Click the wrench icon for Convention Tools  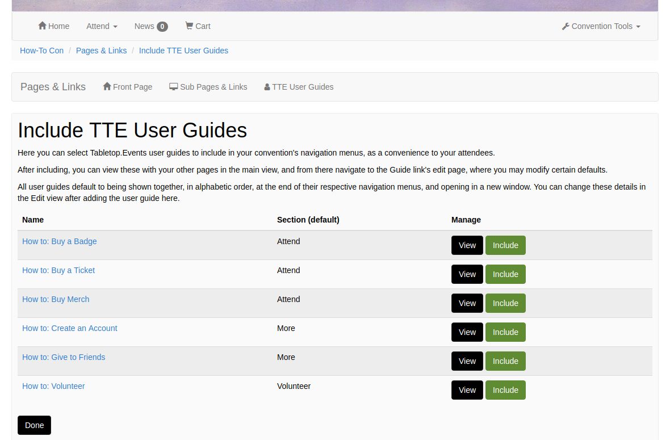[x=566, y=27]
